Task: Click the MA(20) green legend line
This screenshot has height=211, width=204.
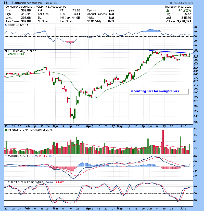Action: (6, 54)
